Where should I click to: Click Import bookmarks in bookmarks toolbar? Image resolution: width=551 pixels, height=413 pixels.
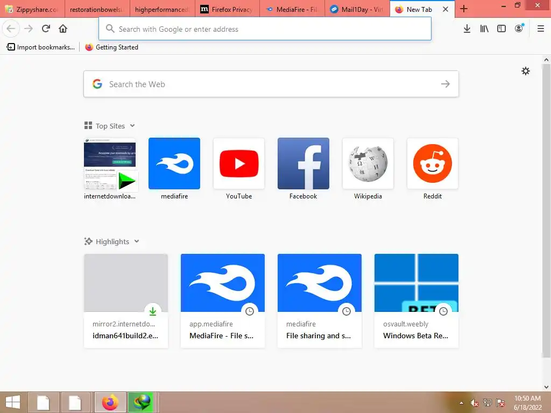coord(41,47)
